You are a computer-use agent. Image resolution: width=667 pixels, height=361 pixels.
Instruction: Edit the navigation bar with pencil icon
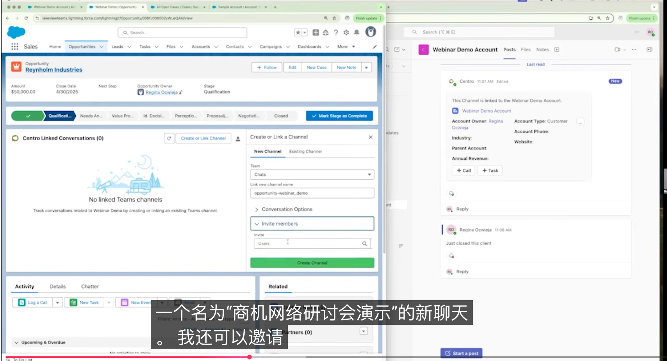point(375,47)
